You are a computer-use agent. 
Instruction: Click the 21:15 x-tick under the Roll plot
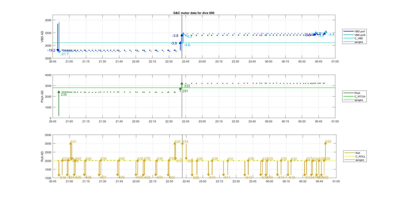pos(86,181)
